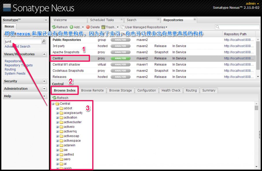Expand the acegisecurity folder node

coord(57,113)
